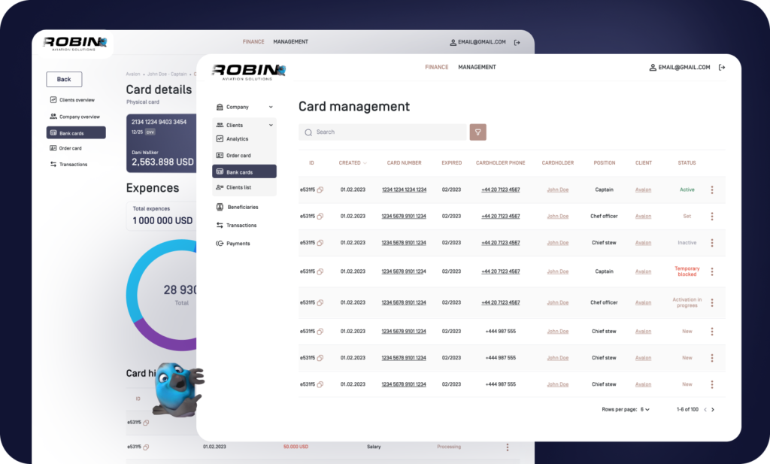Sort the table by the CREATED column
Screen dimensions: 770x464
pos(353,163)
